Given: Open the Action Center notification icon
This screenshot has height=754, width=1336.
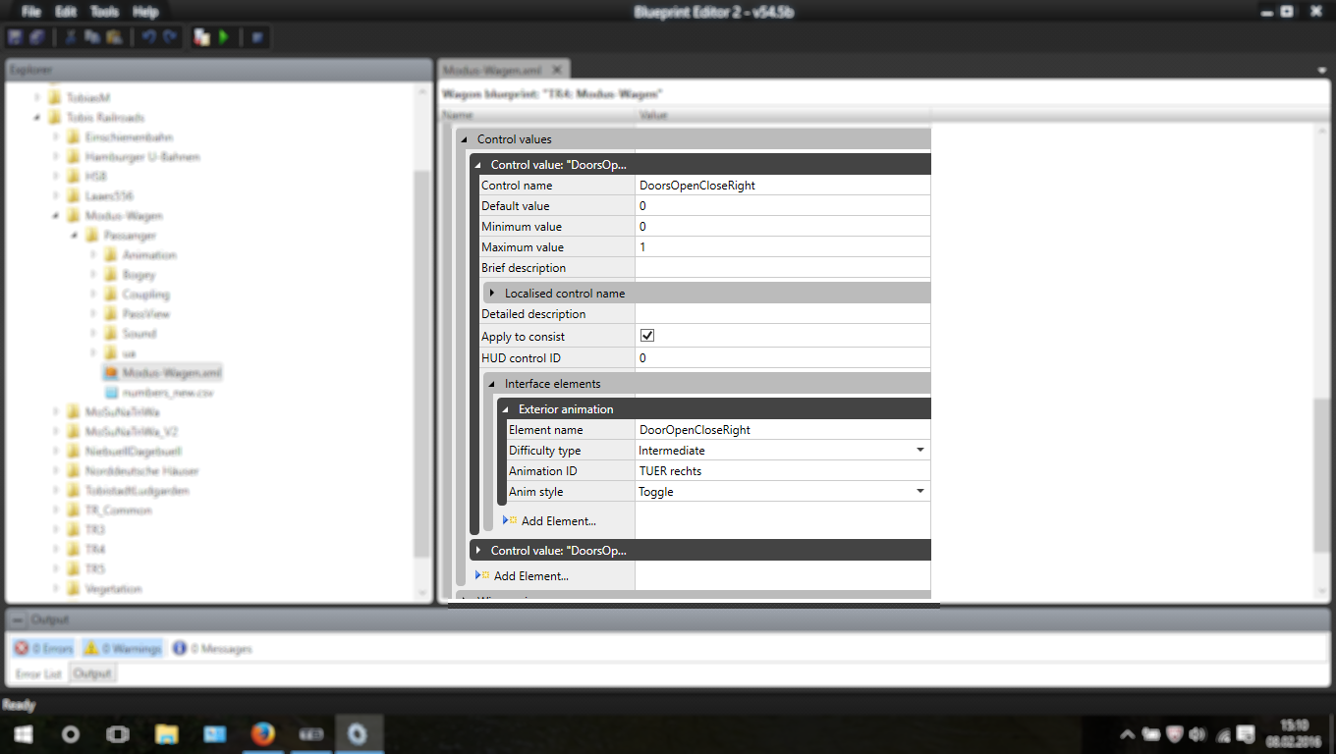Looking at the screenshot, I should (x=1248, y=734).
